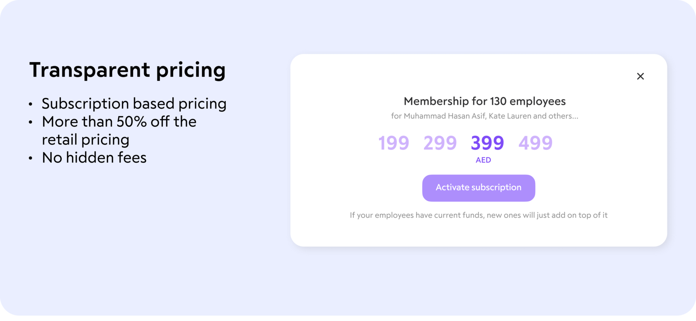Screen dimensions: 696x321
Task: Select the 'Subscription based pricing' bullet
Action: tap(134, 104)
